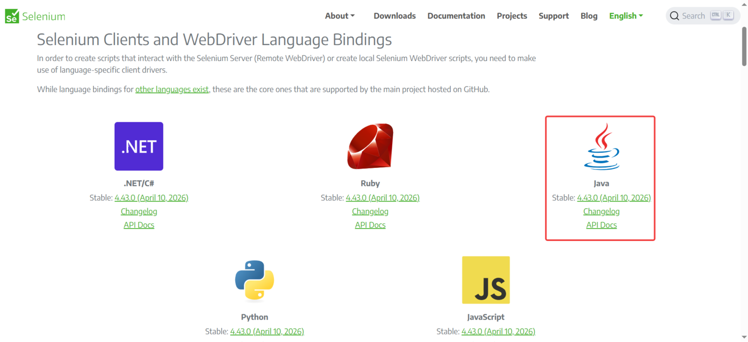The width and height of the screenshot is (748, 342).
Task: Open the .NET/C# API Docs link
Action: click(x=139, y=225)
